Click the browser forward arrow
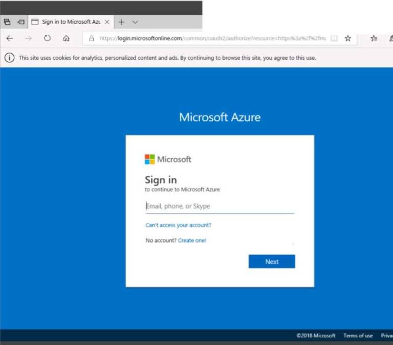The image size is (393, 345). click(29, 38)
